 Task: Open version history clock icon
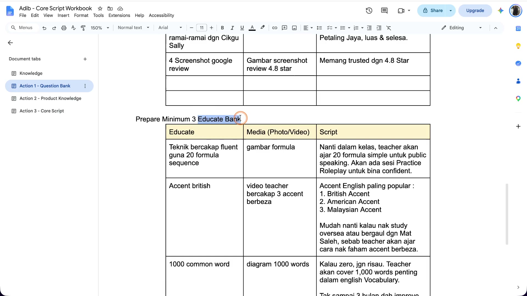[369, 11]
